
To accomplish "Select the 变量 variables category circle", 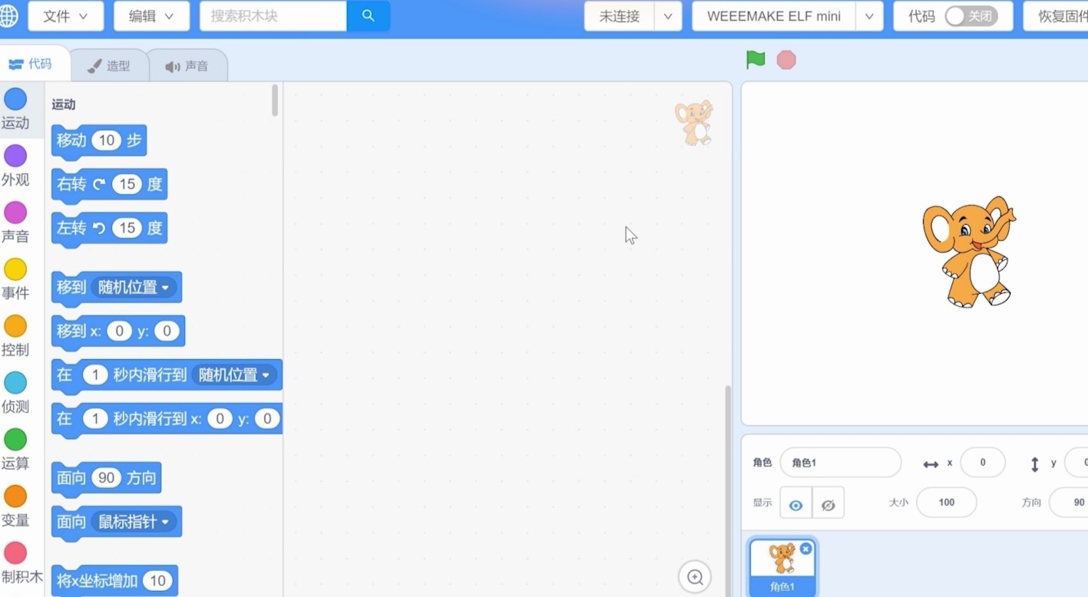I will coord(15,496).
